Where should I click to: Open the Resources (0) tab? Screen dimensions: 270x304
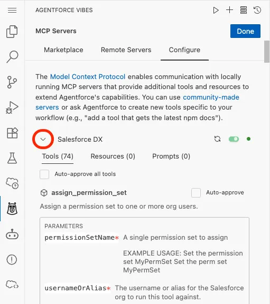click(113, 156)
